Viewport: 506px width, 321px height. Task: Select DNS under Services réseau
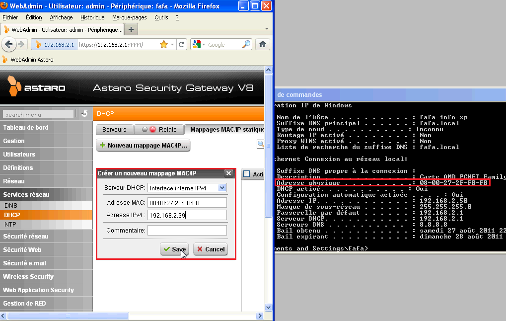point(46,205)
